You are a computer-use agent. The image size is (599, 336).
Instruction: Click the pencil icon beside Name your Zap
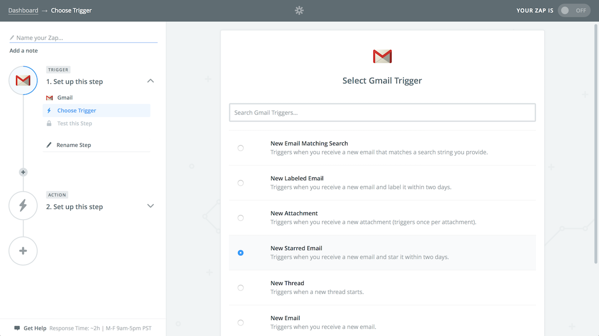coord(12,37)
